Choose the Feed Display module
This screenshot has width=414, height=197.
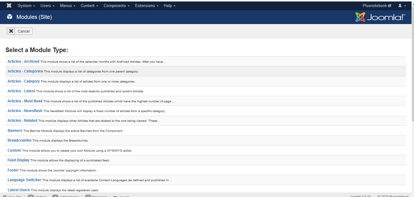click(19, 160)
